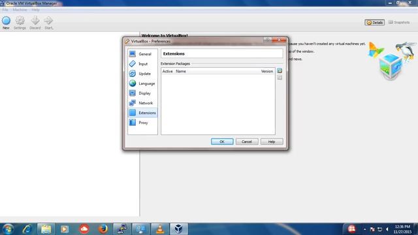Open VLC media player from taskbar
This screenshot has height=235, width=418.
click(160, 229)
